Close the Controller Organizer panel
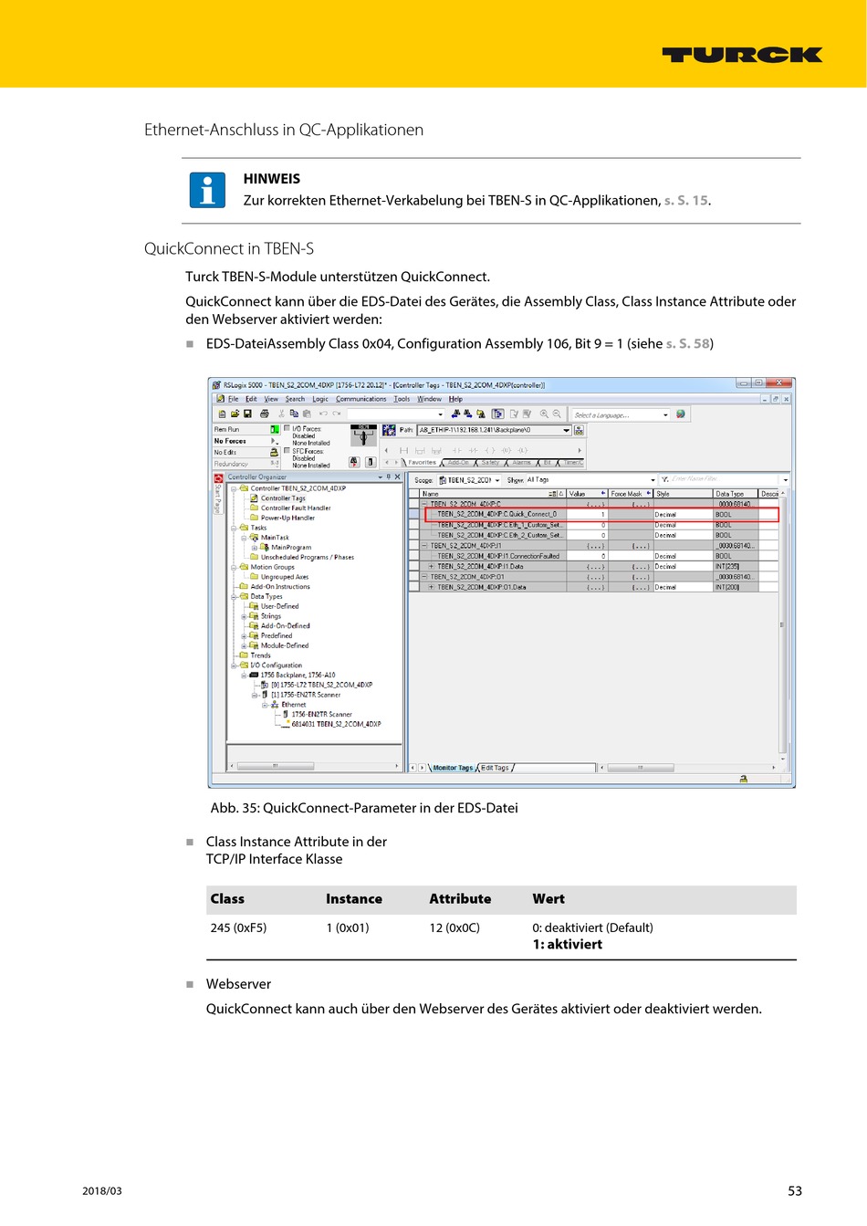 397,477
